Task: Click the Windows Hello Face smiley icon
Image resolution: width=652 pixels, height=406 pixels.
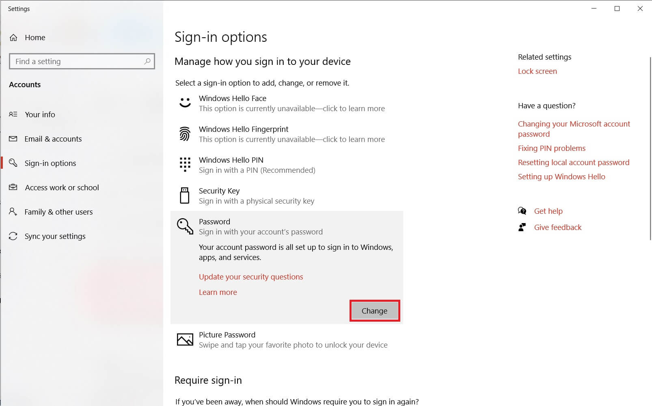Action: [185, 103]
